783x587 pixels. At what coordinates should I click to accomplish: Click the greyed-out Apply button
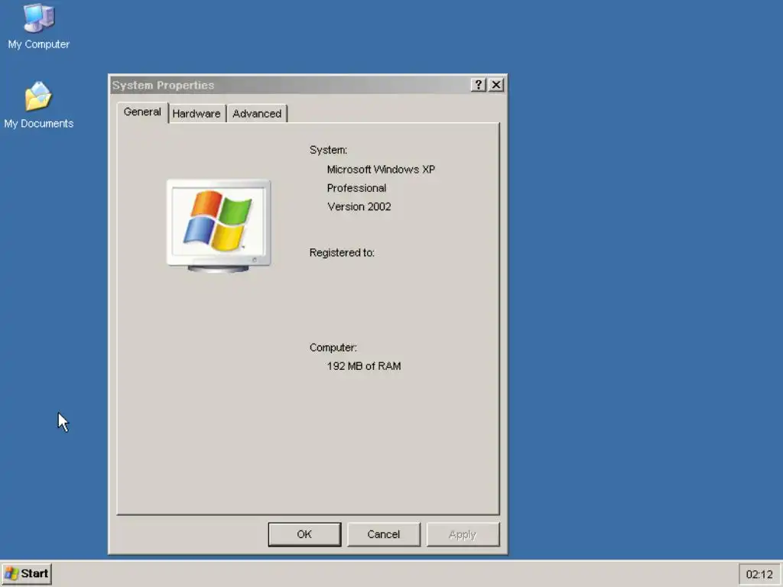[463, 534]
